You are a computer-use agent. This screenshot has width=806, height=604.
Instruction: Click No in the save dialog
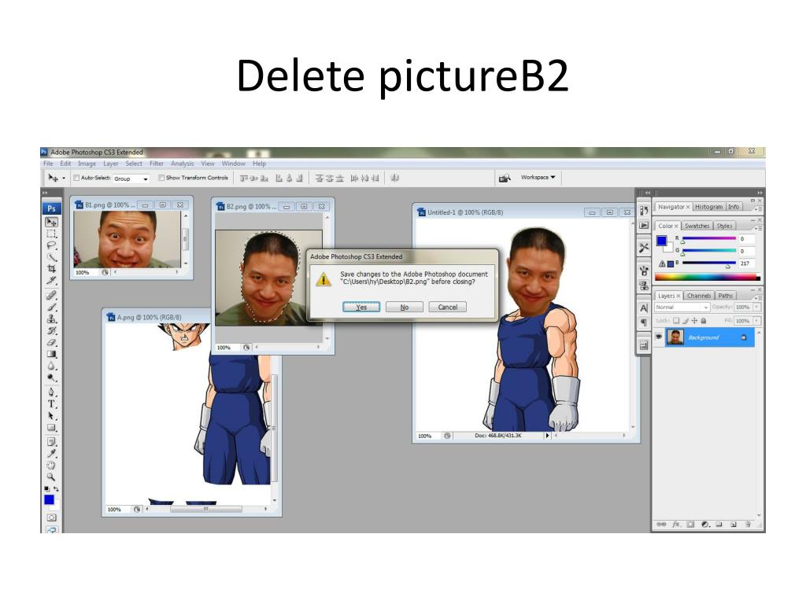coord(405,308)
